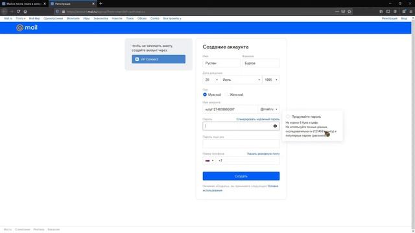Click the @mail logo in header
The image size is (415, 233).
[x=27, y=28]
